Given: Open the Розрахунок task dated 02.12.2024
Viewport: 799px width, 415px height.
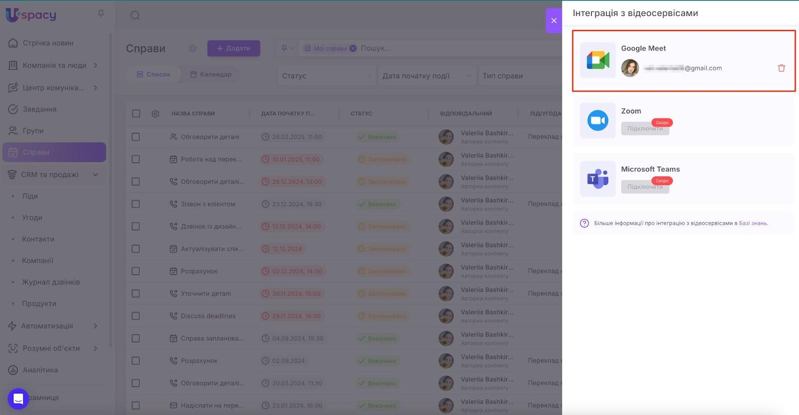Looking at the screenshot, I should [199, 271].
